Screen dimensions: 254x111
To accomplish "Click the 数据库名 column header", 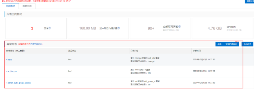I will point(72,51).
